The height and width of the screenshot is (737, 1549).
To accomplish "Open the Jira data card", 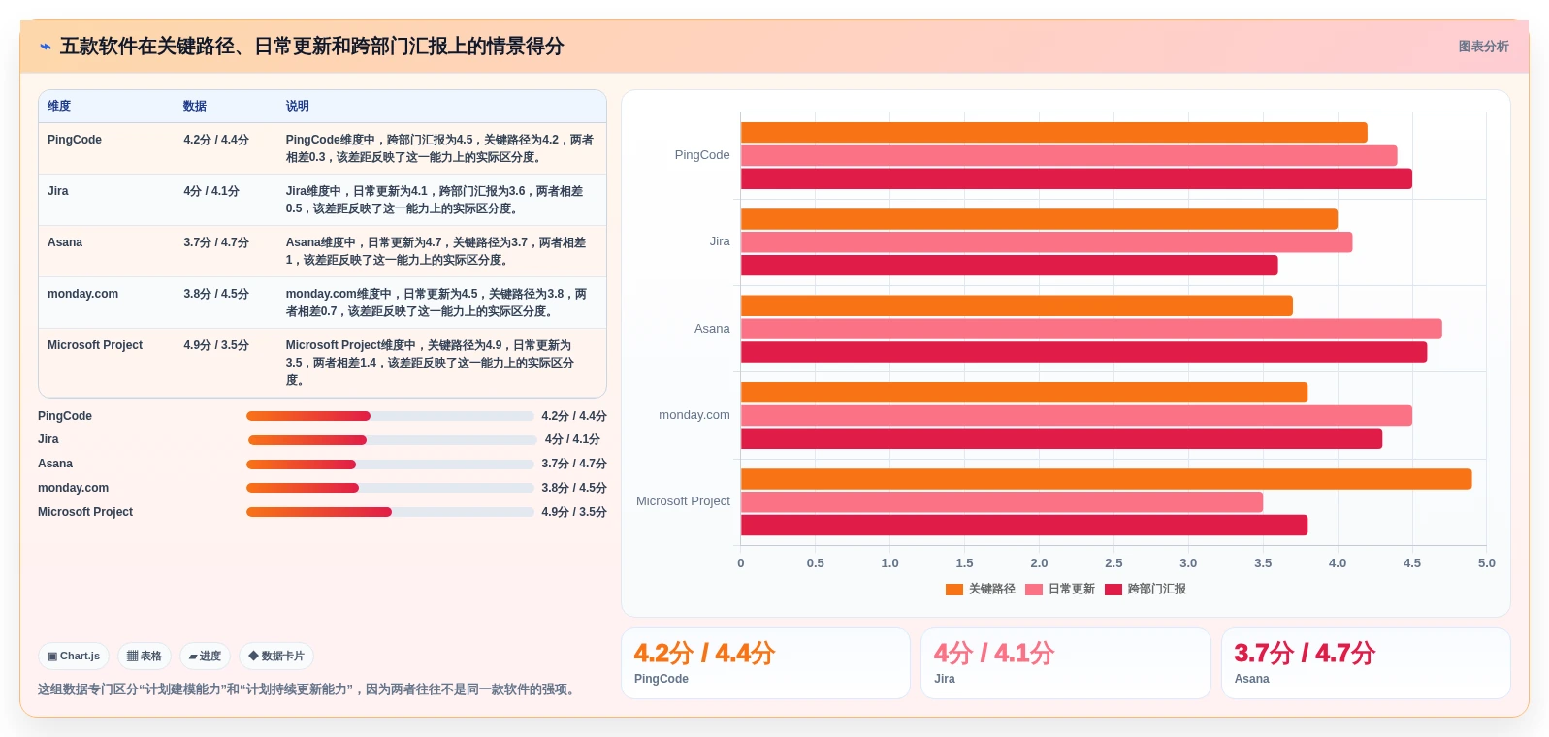I will [1066, 663].
